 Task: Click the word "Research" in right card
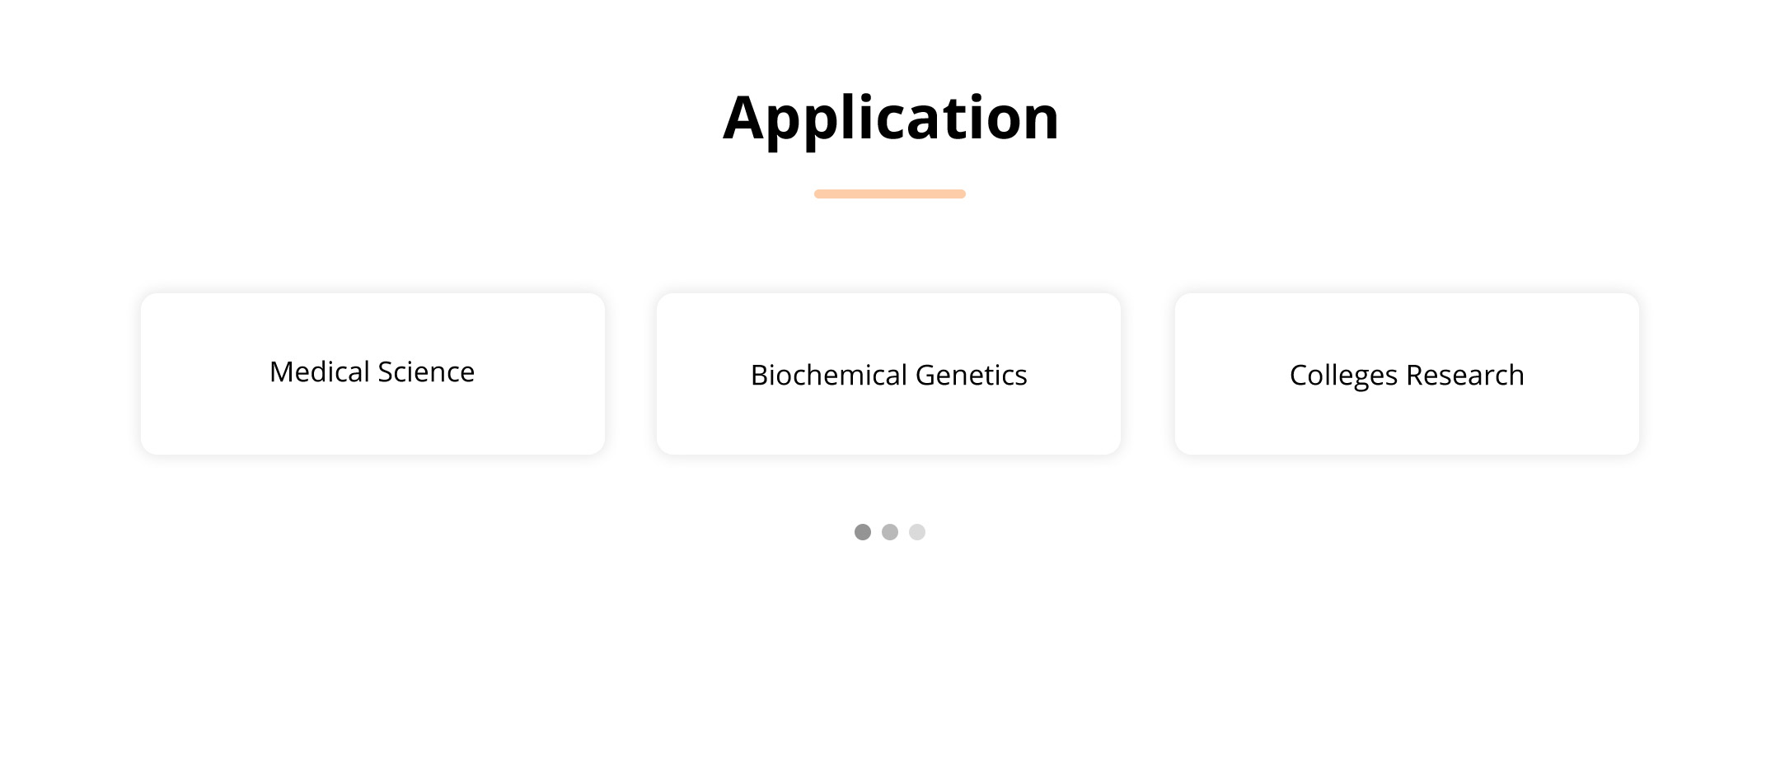(x=1464, y=376)
